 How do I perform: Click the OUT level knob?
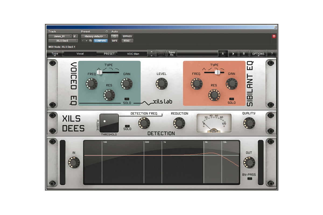(x=249, y=163)
